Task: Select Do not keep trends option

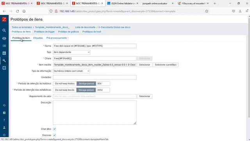Action: pyautogui.click(x=64, y=90)
